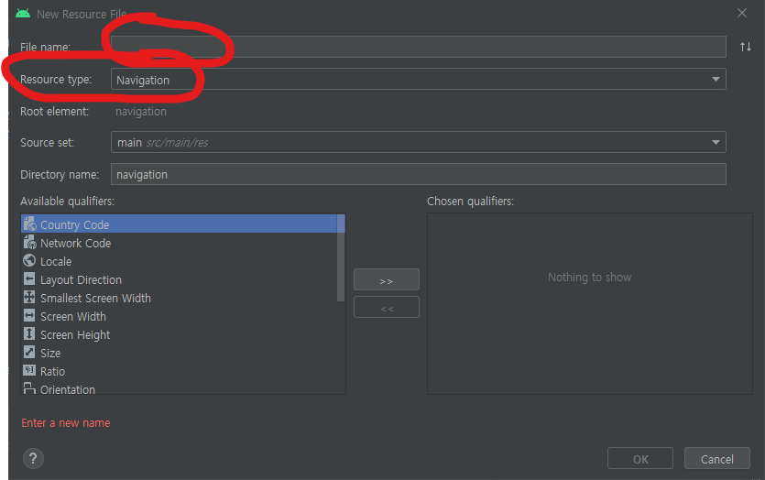This screenshot has height=480, width=765.
Task: Confirm with the OK button
Action: 640,459
